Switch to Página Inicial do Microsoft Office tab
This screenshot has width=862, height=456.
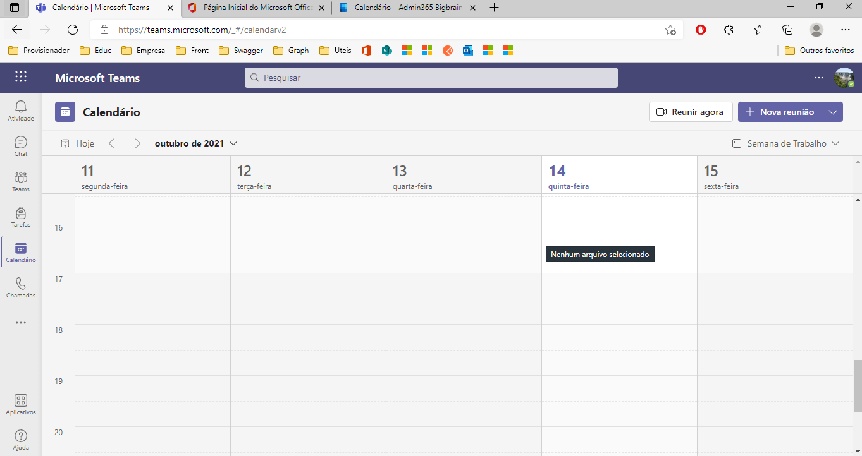[x=258, y=8]
